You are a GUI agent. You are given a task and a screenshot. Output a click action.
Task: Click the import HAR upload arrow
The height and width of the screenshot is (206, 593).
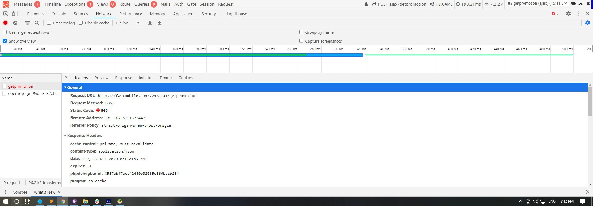(x=150, y=23)
